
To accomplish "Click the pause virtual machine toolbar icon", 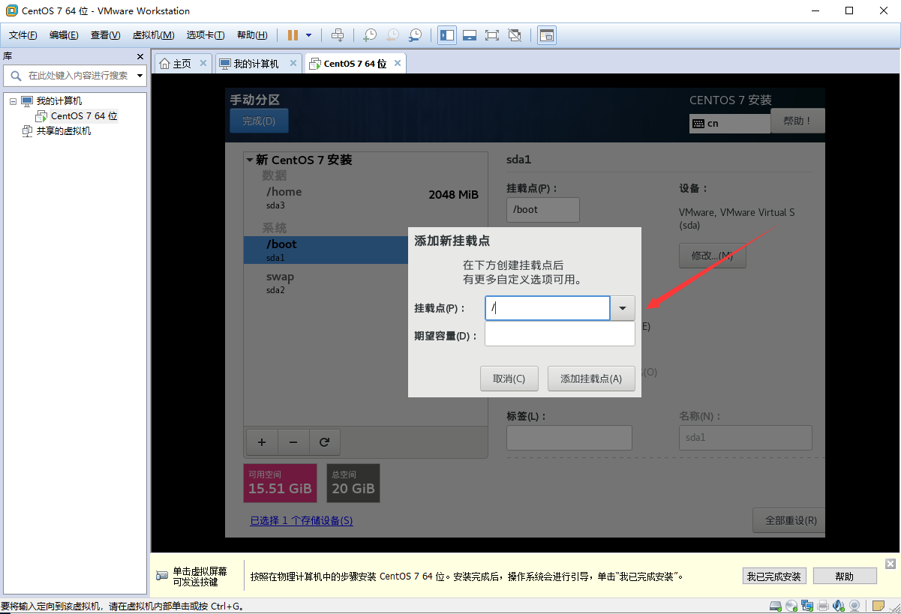I will point(293,35).
